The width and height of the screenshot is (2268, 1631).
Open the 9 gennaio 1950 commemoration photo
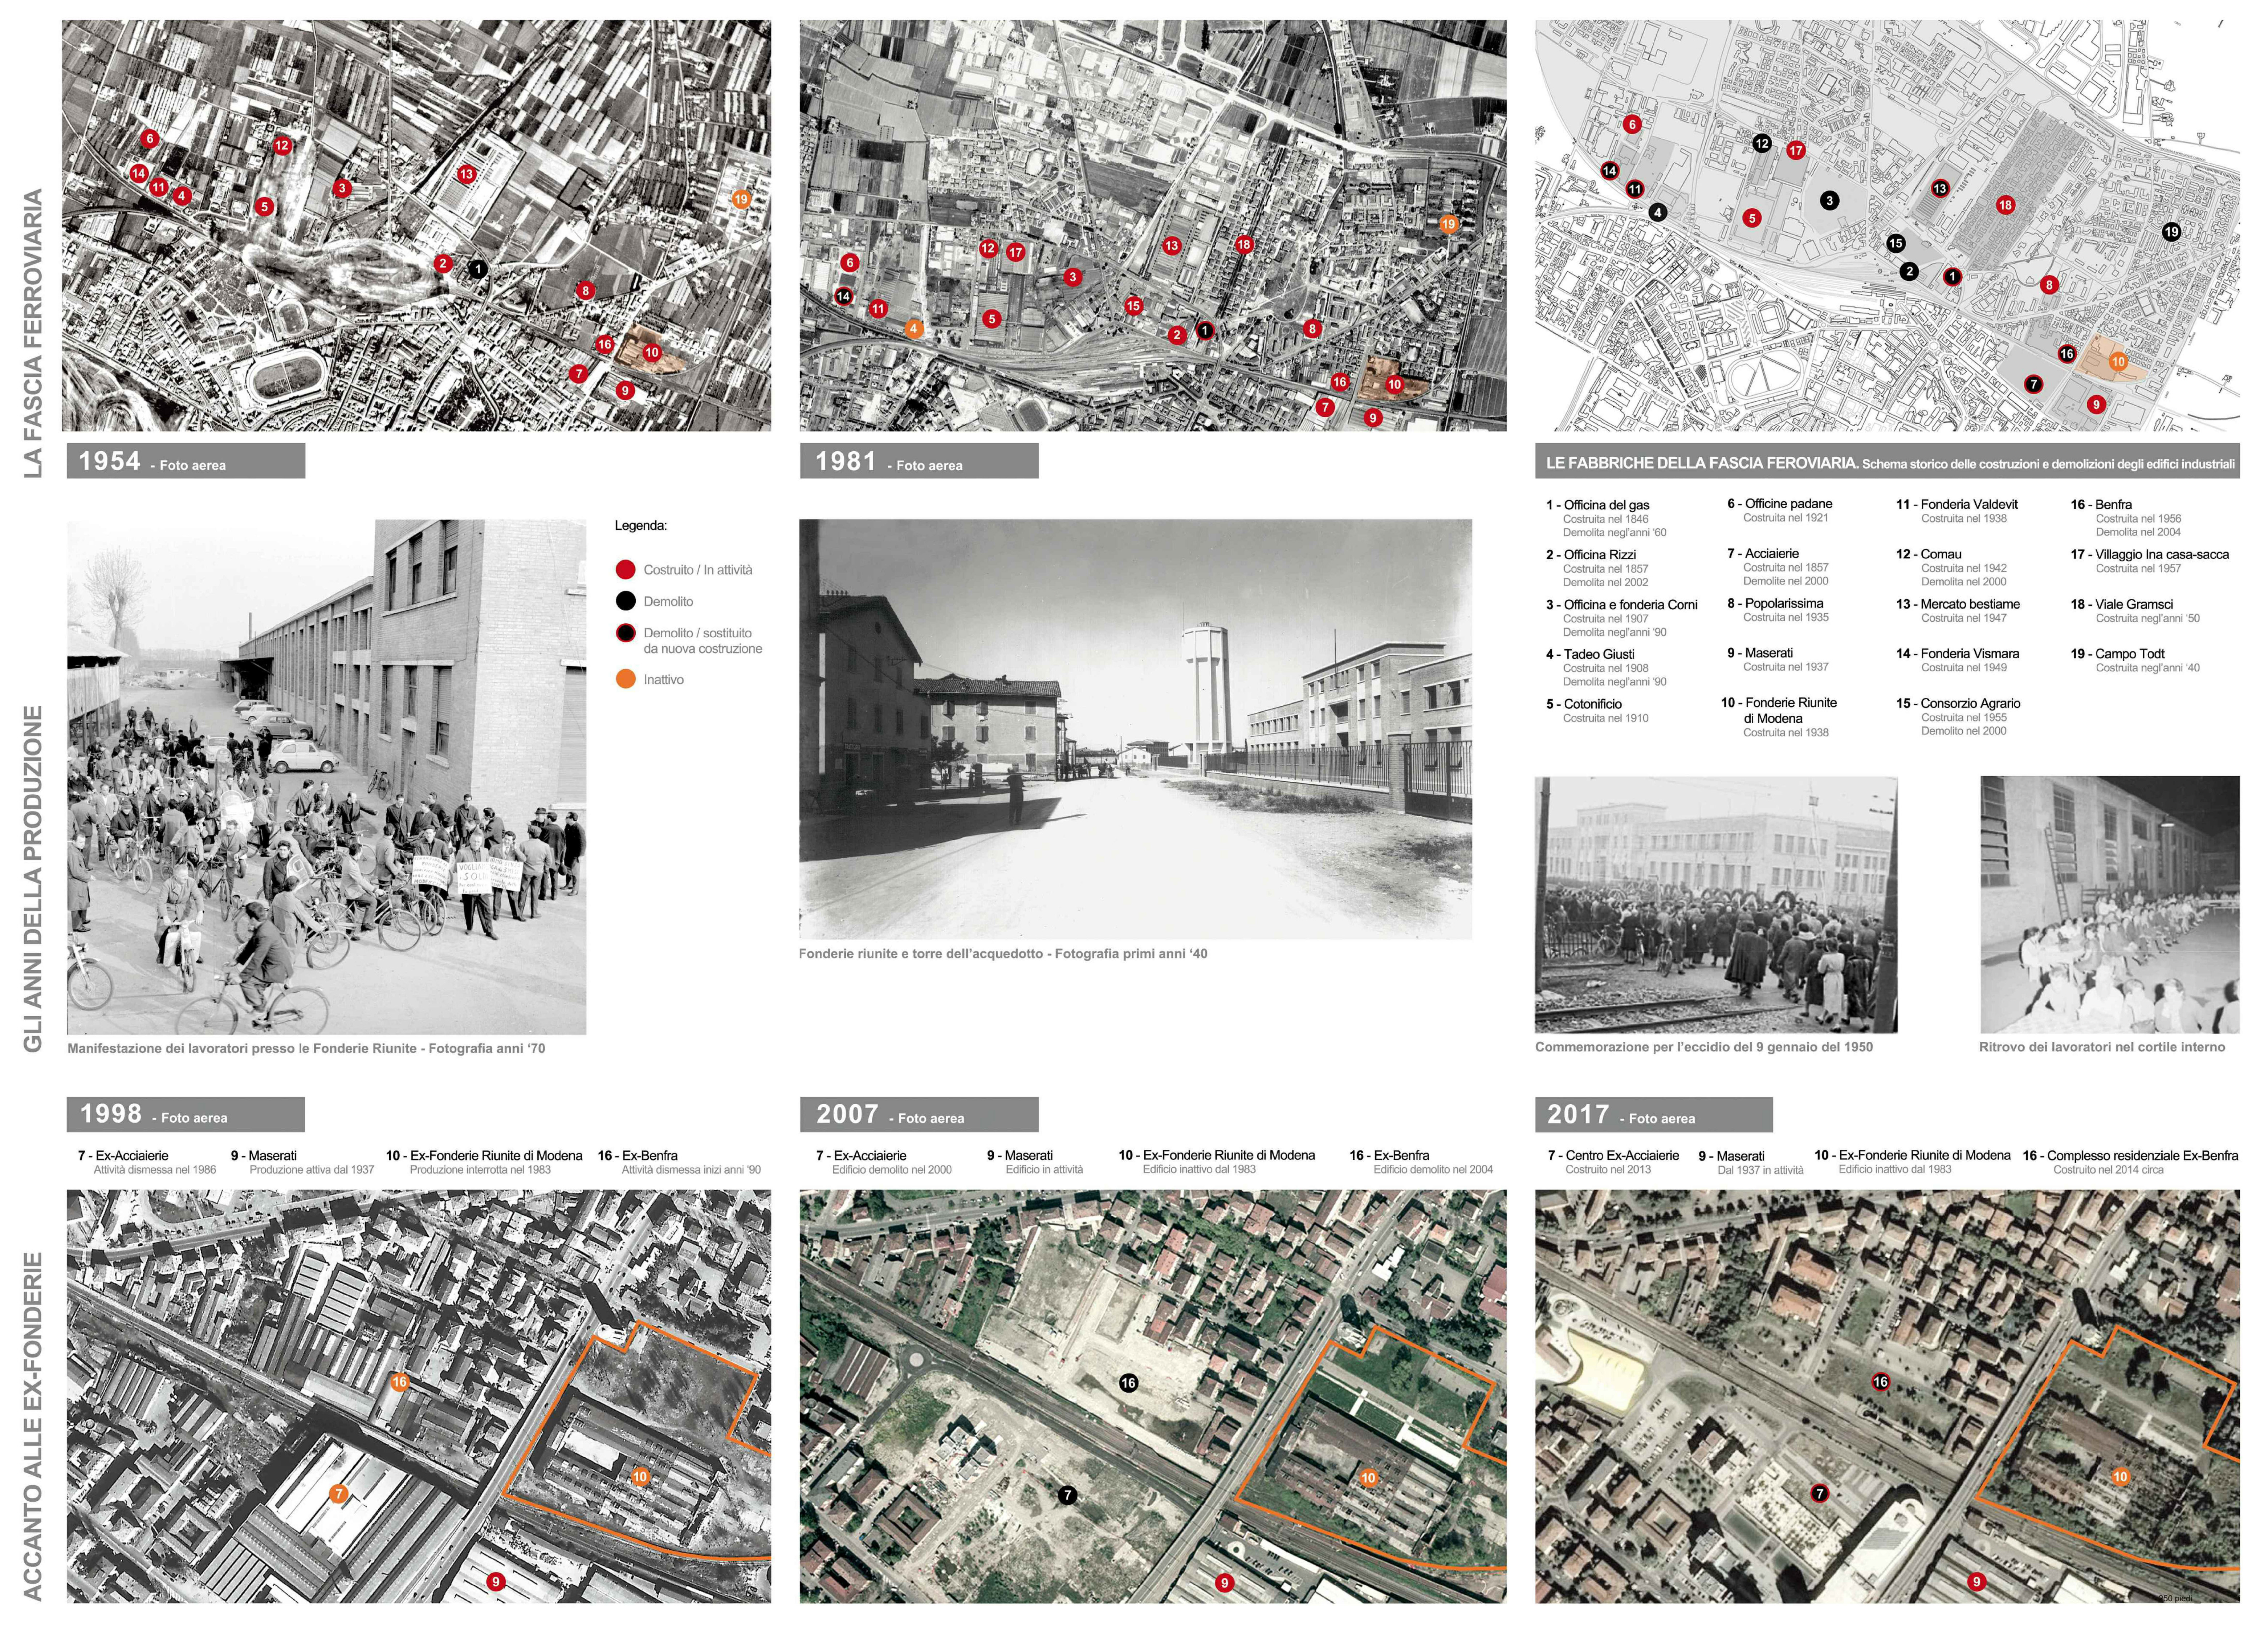click(1716, 904)
